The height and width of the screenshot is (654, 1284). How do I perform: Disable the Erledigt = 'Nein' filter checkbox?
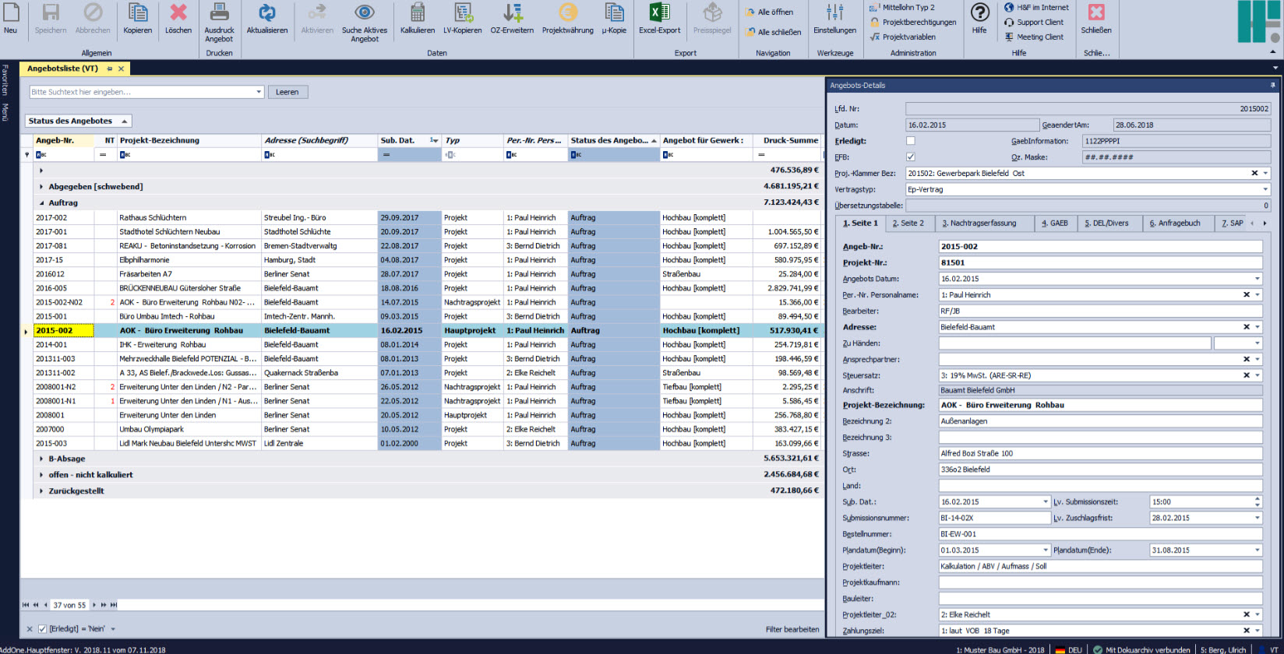[x=43, y=629]
